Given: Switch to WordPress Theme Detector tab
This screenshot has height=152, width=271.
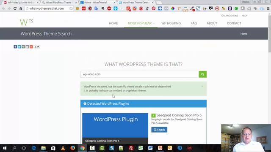Looking at the screenshot, I should [135, 3].
